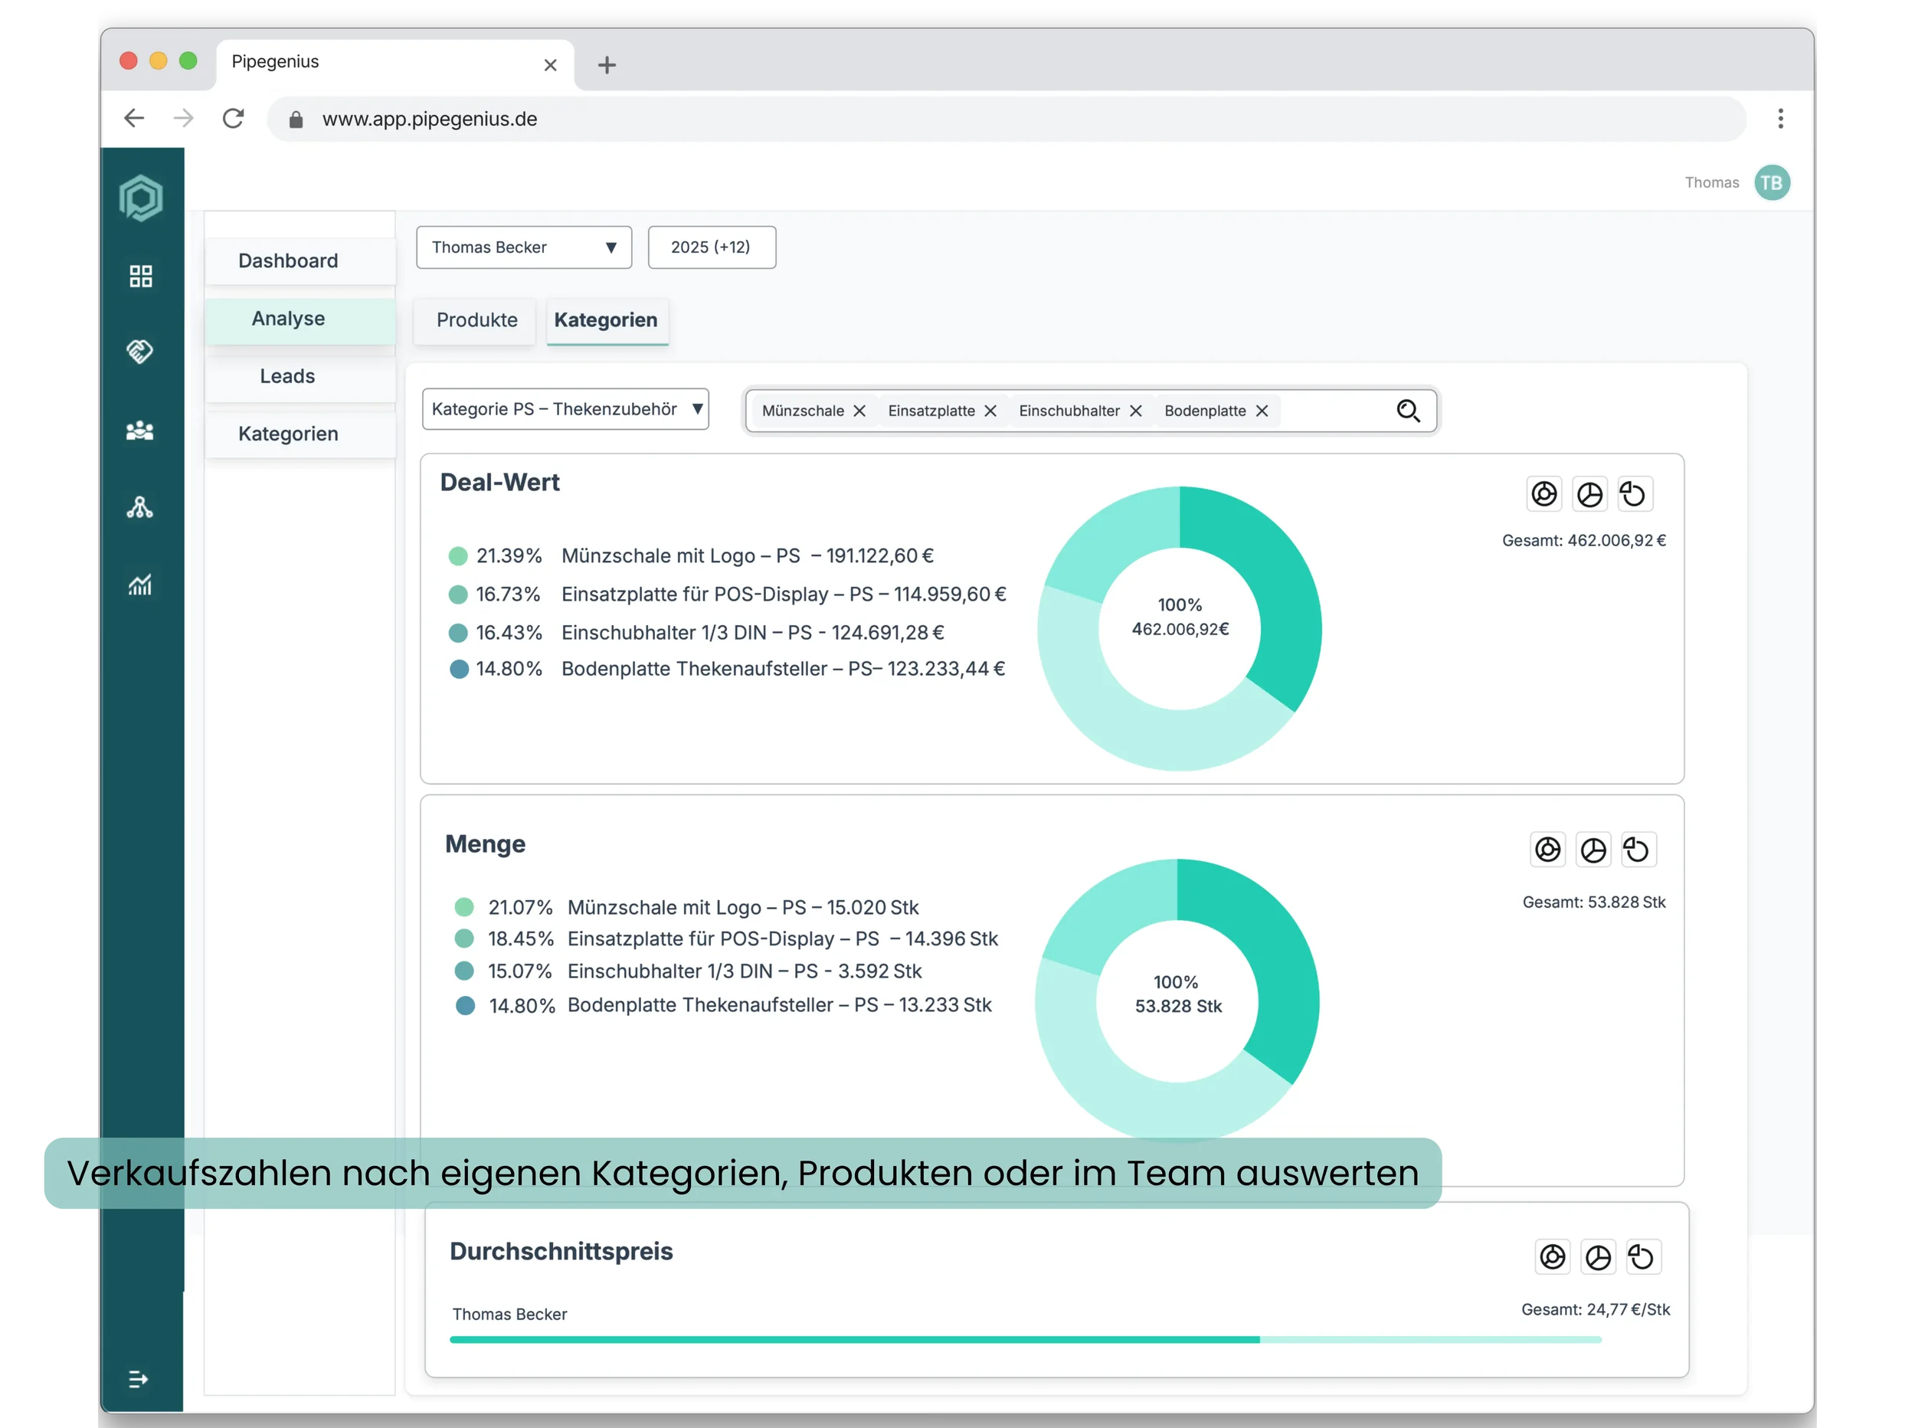Remove the Einschubhalter filter tag
The width and height of the screenshot is (1915, 1428).
[1135, 411]
